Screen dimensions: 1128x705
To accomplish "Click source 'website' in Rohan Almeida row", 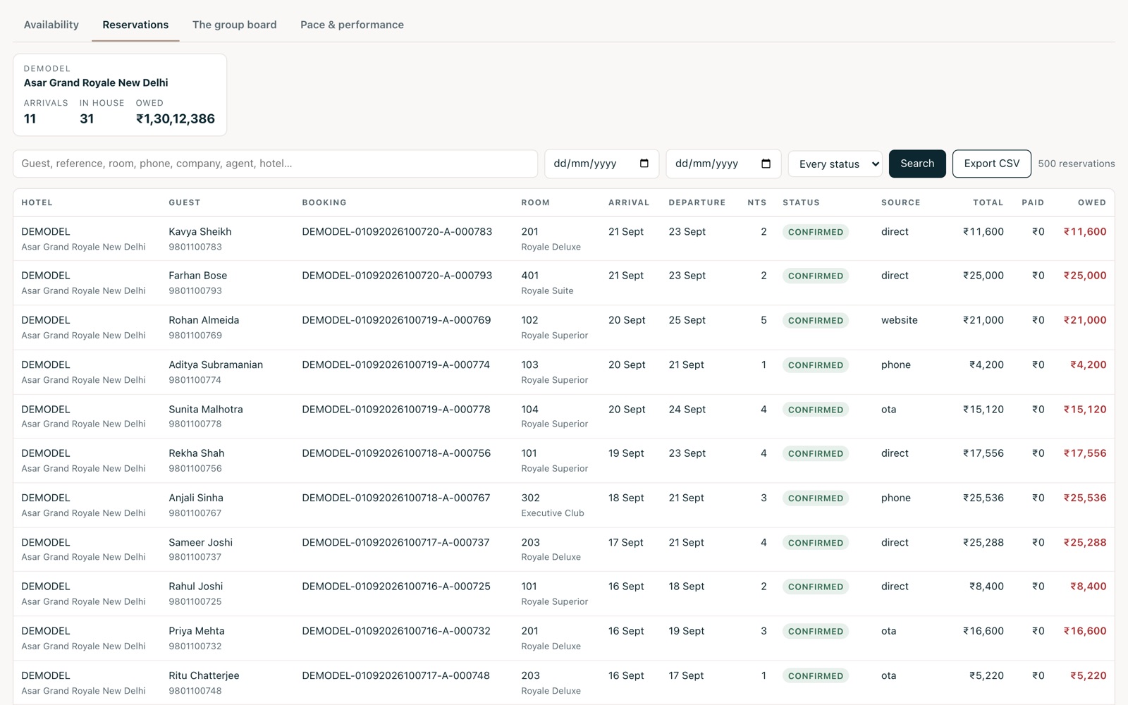I will click(900, 320).
